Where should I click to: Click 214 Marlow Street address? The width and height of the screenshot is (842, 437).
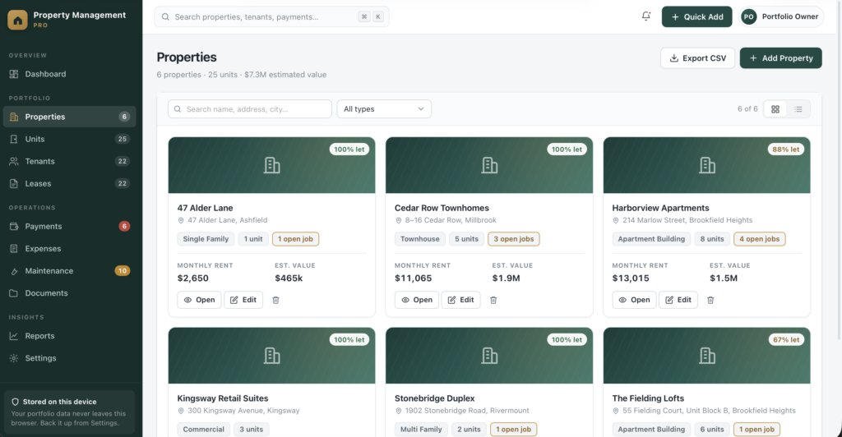point(687,220)
